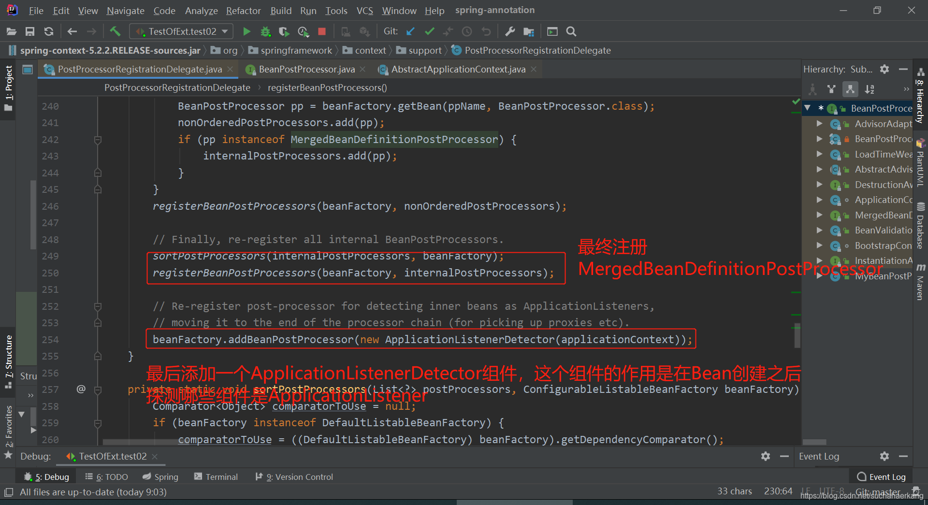This screenshot has height=505, width=928.
Task: Open run configuration TestOfExt.test02 dropdown
Action: [x=181, y=32]
